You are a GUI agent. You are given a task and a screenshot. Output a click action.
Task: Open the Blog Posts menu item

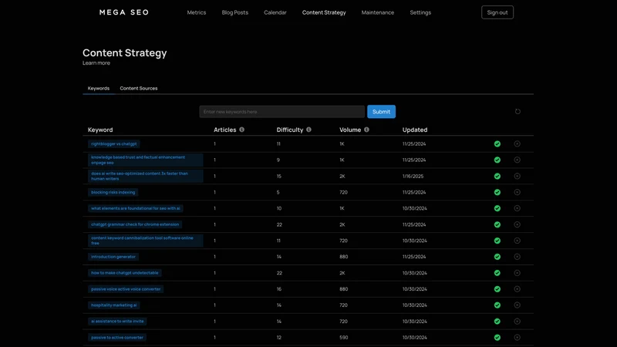point(235,12)
